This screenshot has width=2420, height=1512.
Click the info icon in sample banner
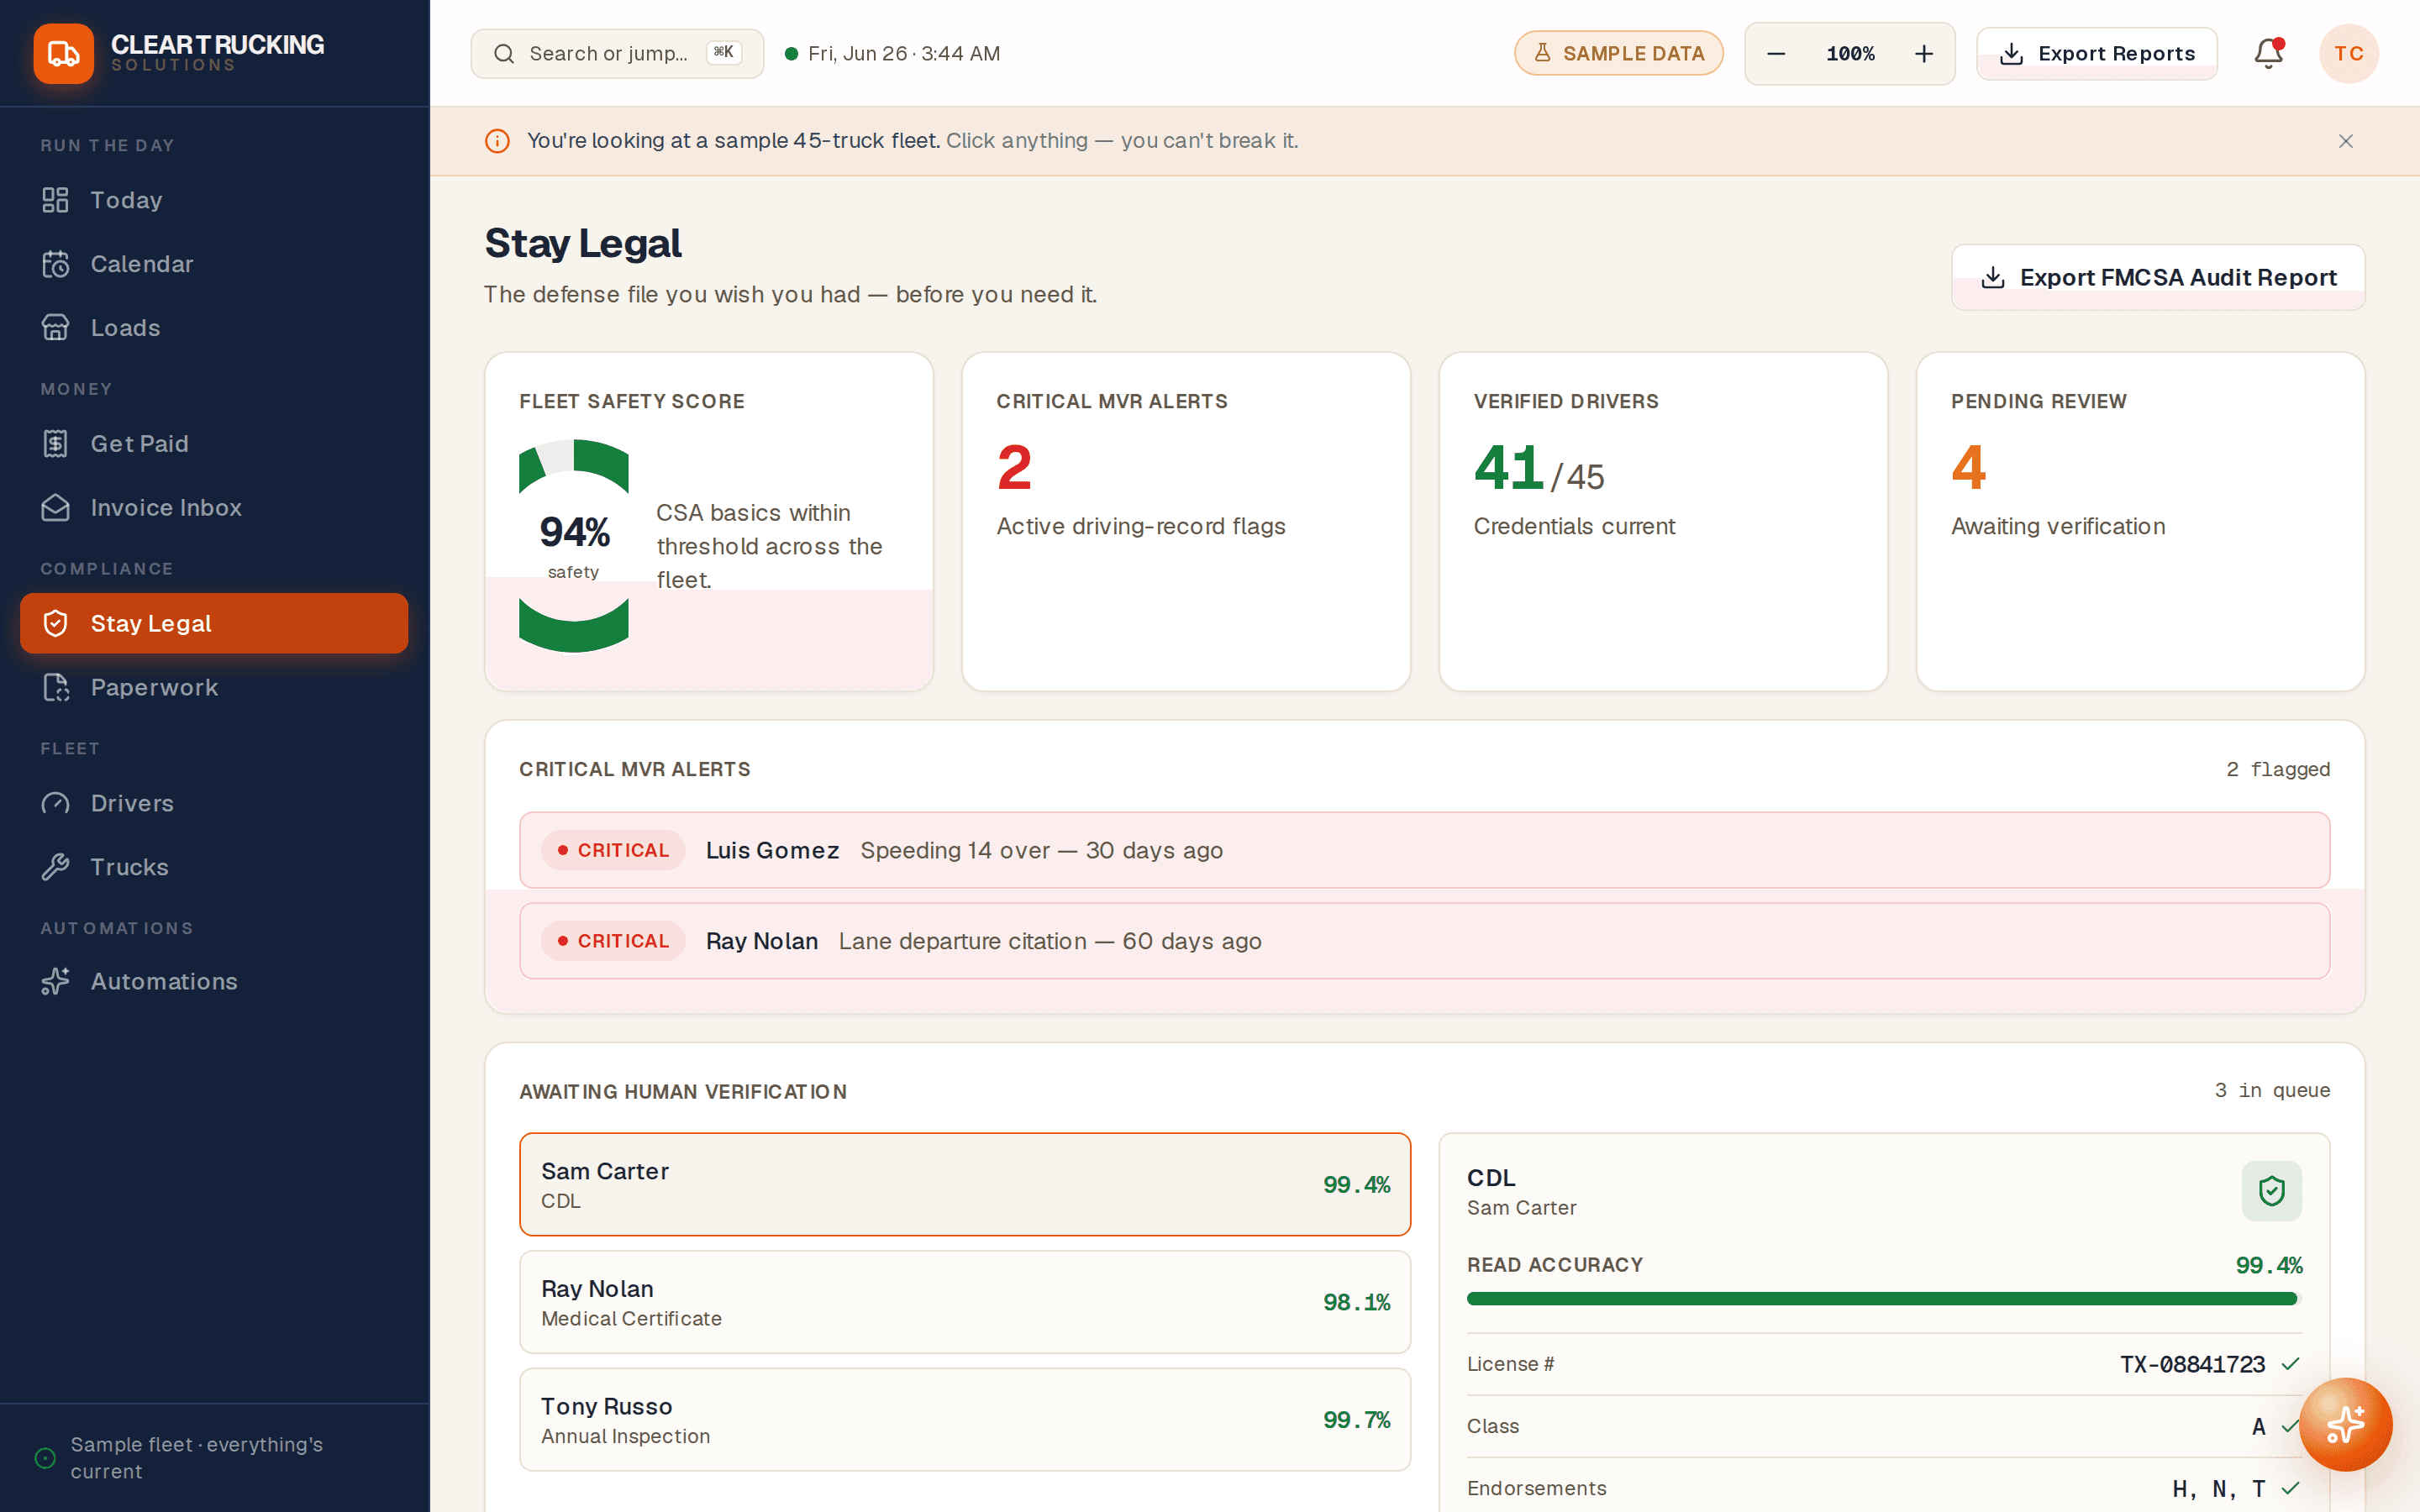(x=497, y=141)
